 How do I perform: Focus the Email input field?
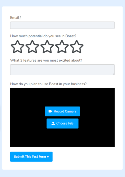click(x=62, y=25)
